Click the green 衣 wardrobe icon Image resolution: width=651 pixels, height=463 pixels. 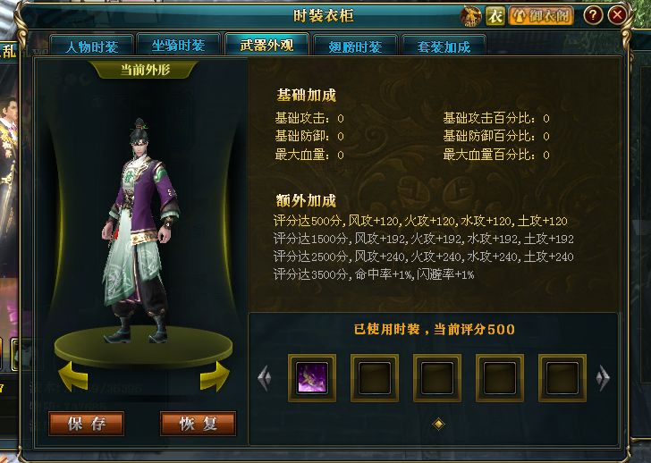pos(495,16)
